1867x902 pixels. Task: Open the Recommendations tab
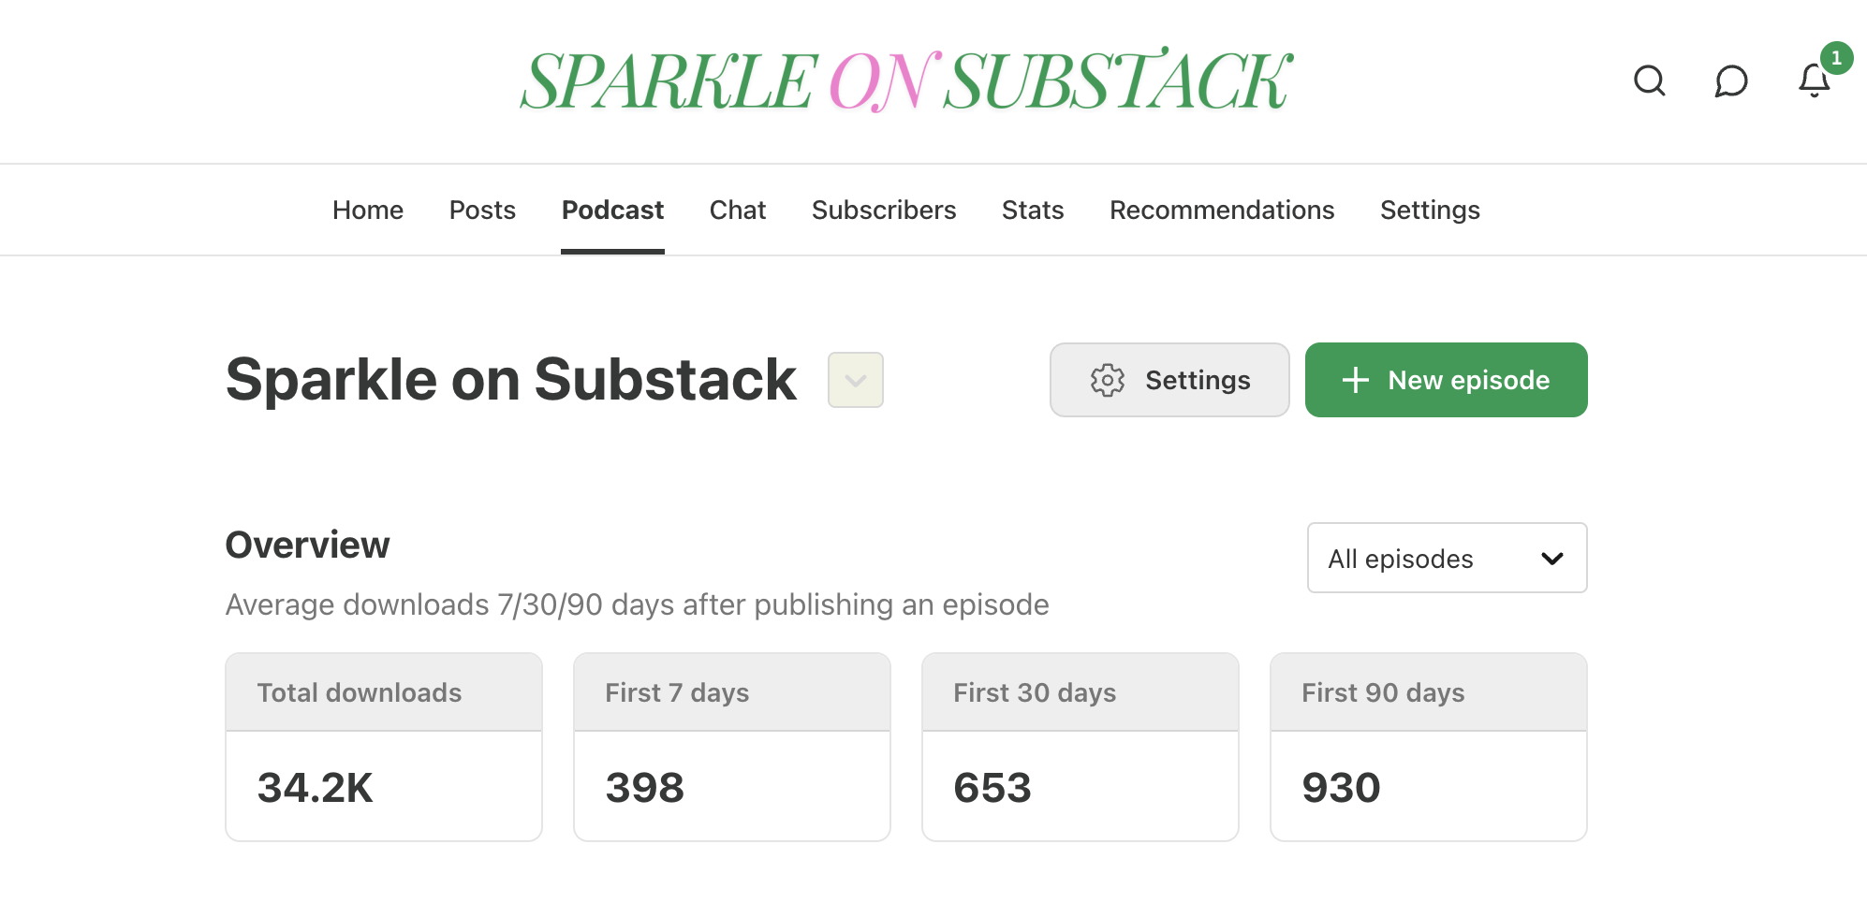tap(1222, 210)
